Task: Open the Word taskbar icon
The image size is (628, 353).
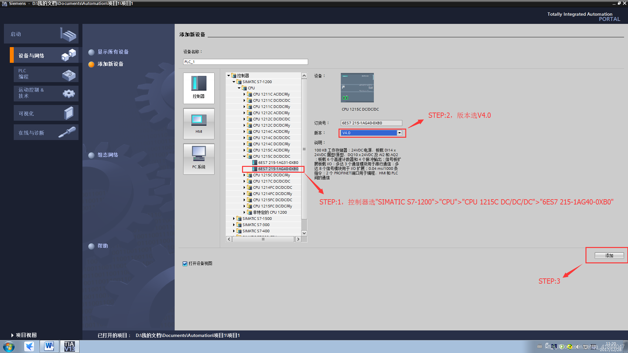Action: [x=49, y=346]
